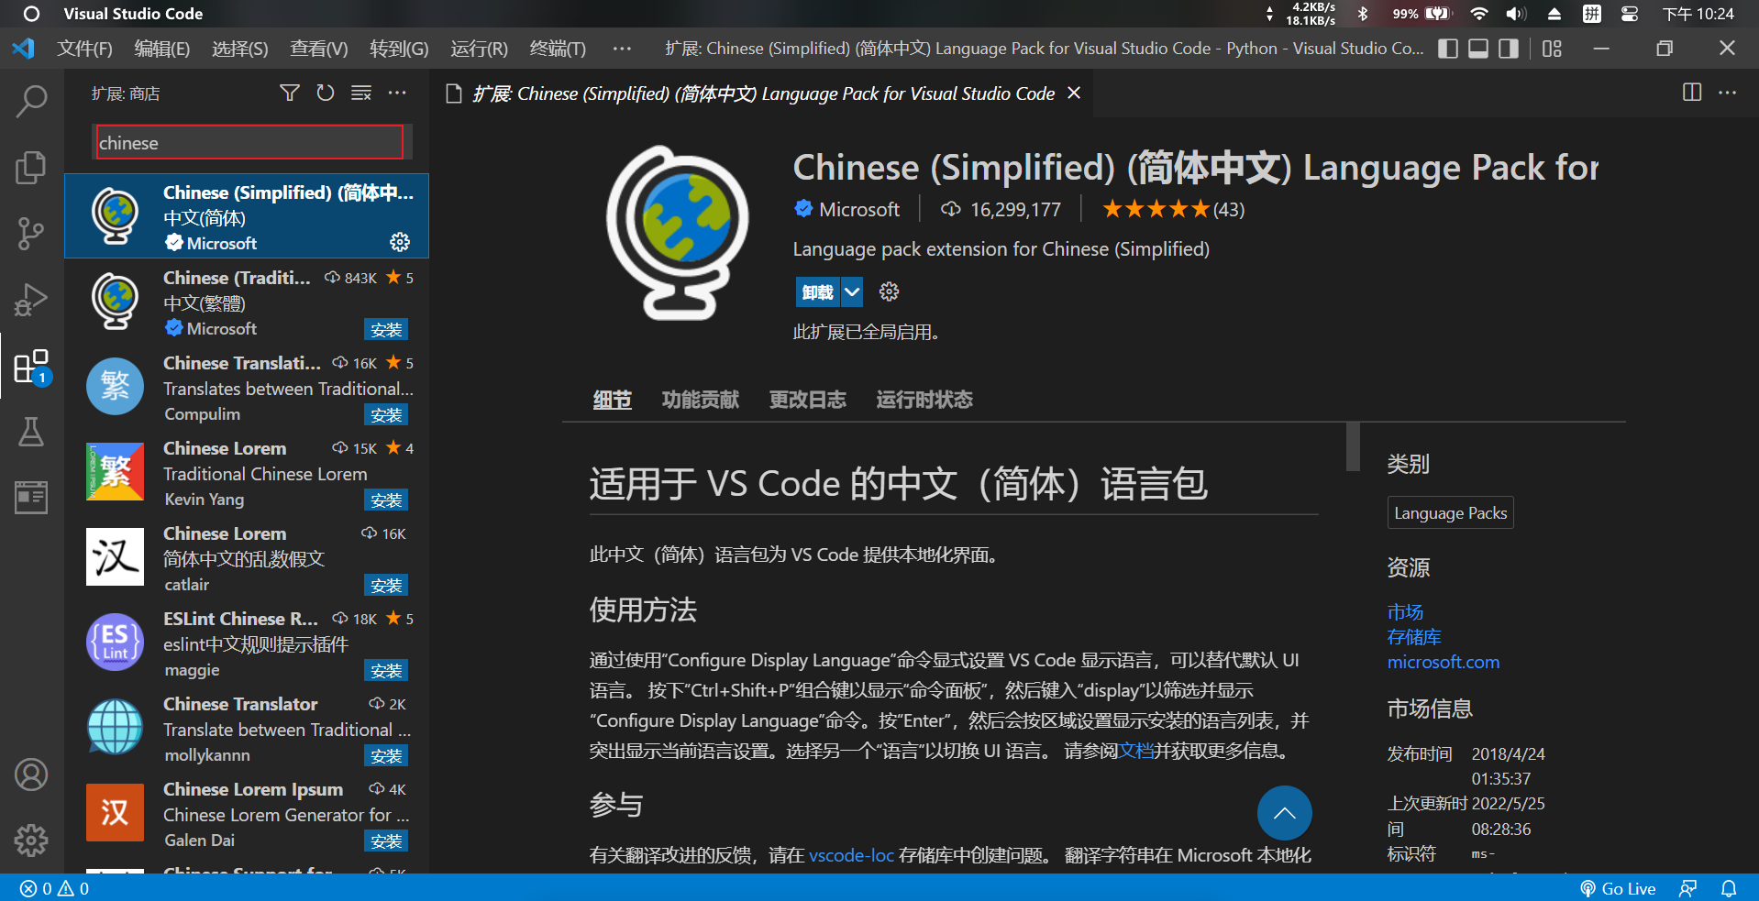Image resolution: width=1759 pixels, height=901 pixels.
Task: Refresh the extensions list
Action: [326, 93]
